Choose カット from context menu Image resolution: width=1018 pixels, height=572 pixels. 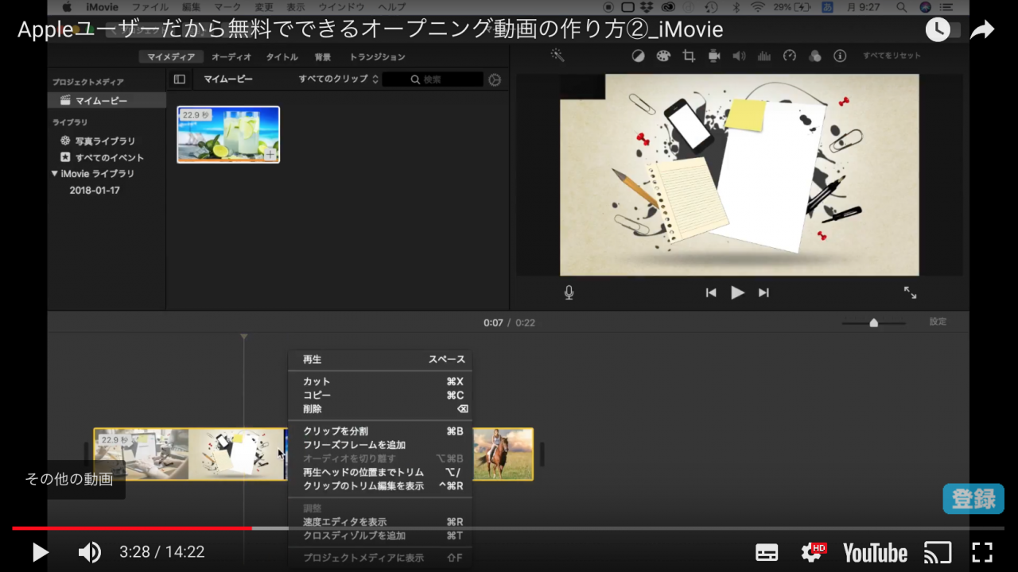point(380,382)
